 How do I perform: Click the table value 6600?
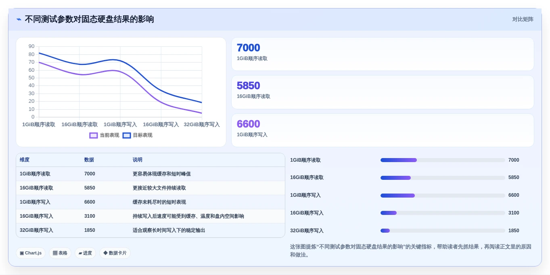coord(90,202)
